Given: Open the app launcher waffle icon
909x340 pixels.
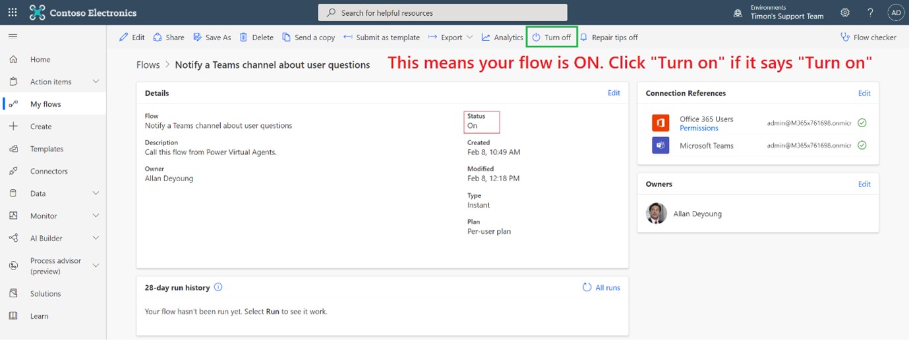Looking at the screenshot, I should point(13,13).
